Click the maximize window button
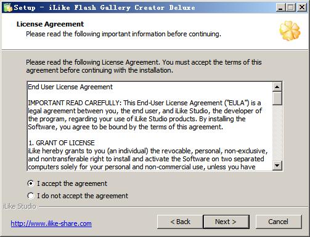This screenshot has height=237, width=310. tap(291, 7)
